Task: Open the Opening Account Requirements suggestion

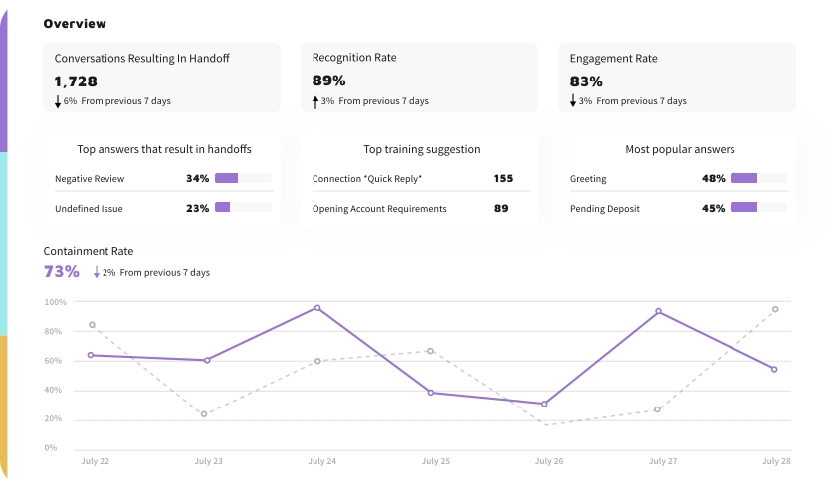Action: coord(379,209)
